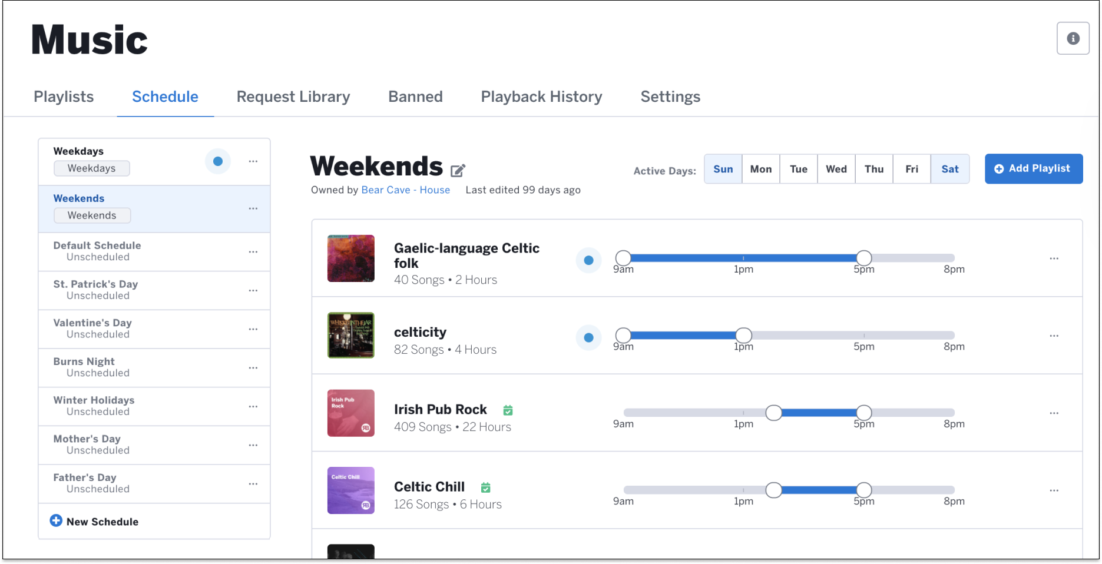Select the Father's Day schedule
The height and width of the screenshot is (564, 1102).
[x=154, y=484]
